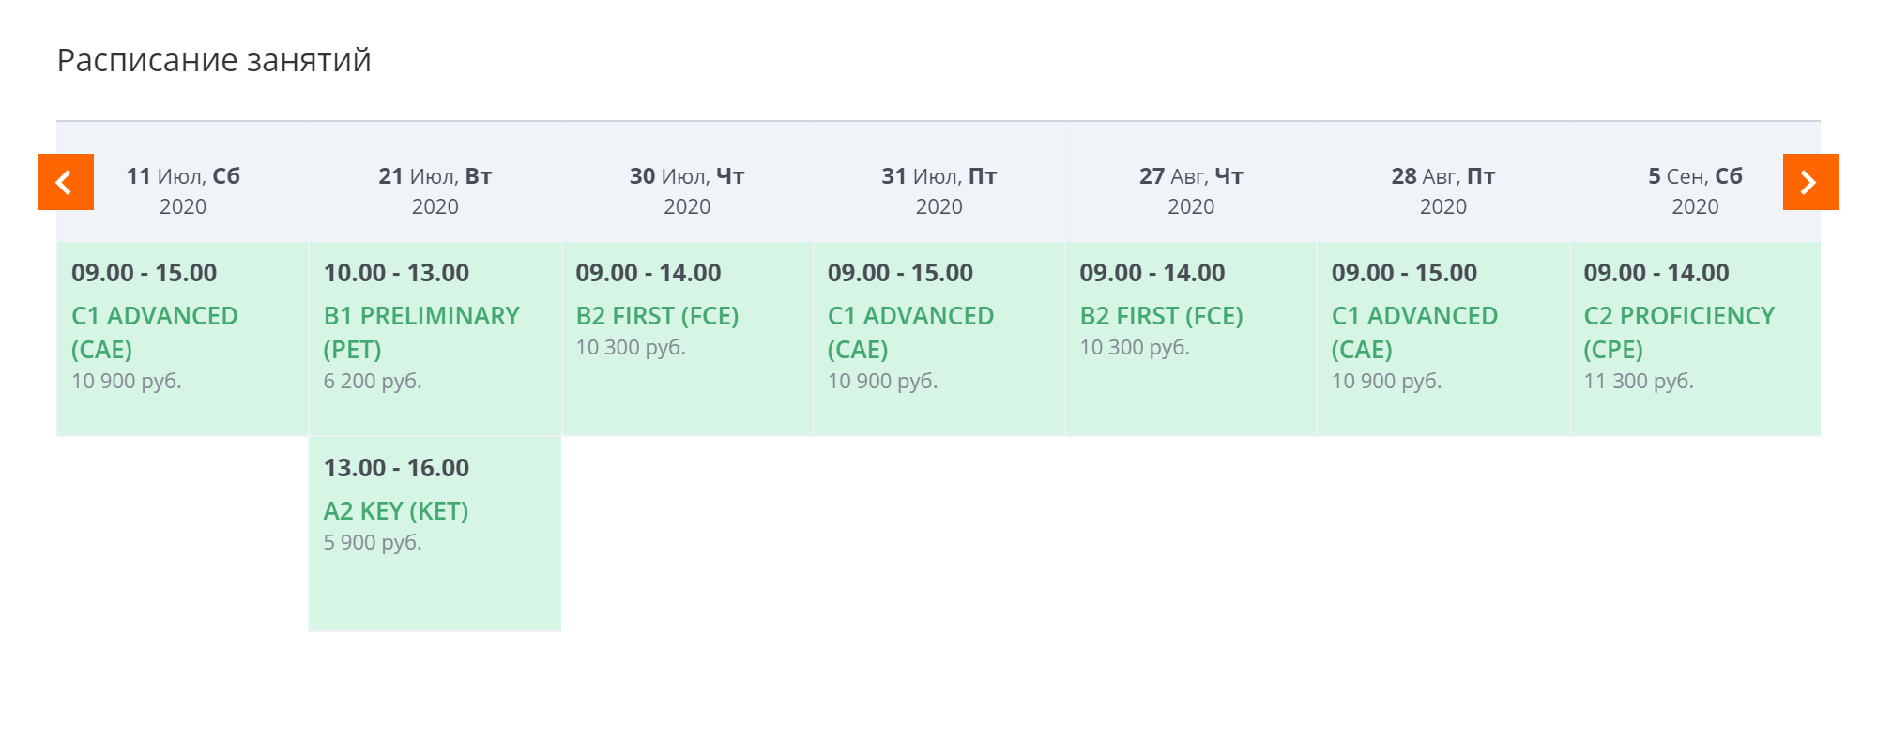
Task: Open B2 FIRST (FCE) on 27 August
Action: (1161, 316)
